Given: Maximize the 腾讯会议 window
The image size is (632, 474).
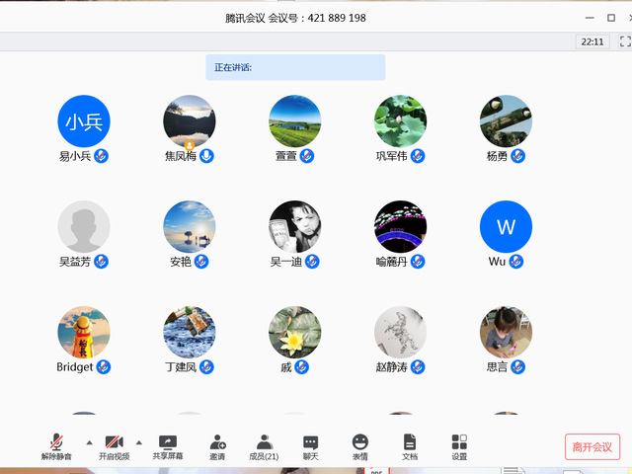Looking at the screenshot, I should [x=611, y=18].
